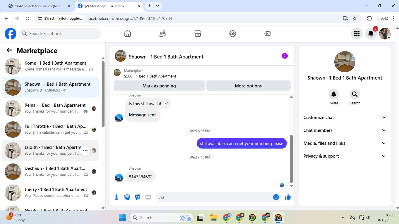Open a new browser tab

(x=149, y=6)
